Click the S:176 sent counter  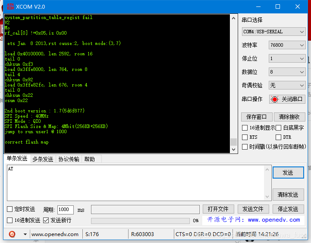[92, 234]
